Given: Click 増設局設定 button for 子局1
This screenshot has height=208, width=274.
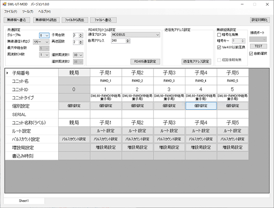Looking at the screenshot, I should tap(106, 147).
